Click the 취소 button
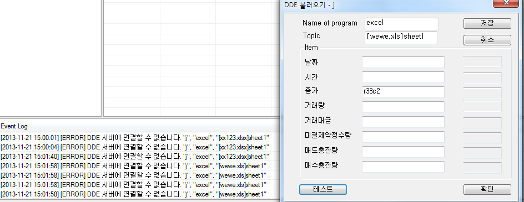The width and height of the screenshot is (524, 202). tap(487, 40)
